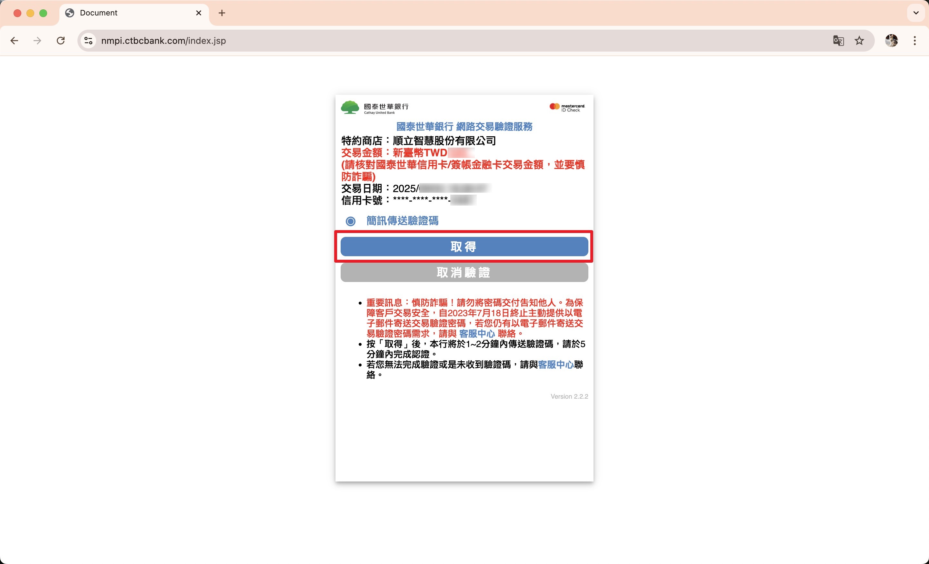Click the 信用卡號 line
The image size is (929, 564).
pos(409,200)
